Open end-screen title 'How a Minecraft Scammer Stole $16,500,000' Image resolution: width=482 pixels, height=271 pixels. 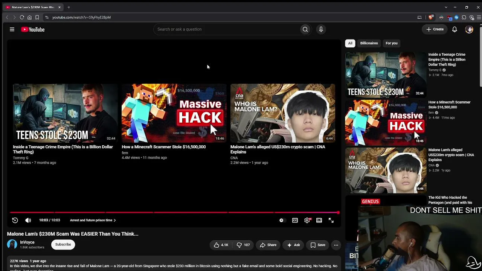(163, 147)
